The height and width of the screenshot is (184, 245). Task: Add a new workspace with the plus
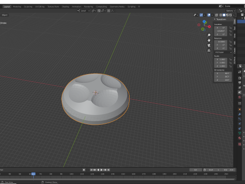pos(139,7)
